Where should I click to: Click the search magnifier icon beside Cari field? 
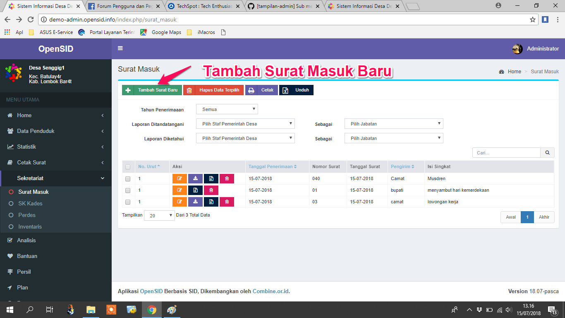(x=547, y=152)
